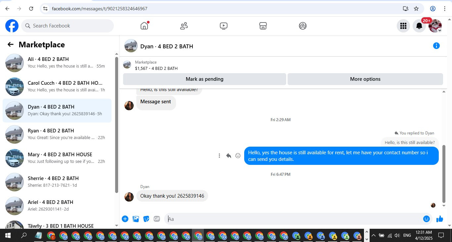The height and width of the screenshot is (242, 452).
Task: Show hidden system tray icons
Action: click(x=374, y=236)
